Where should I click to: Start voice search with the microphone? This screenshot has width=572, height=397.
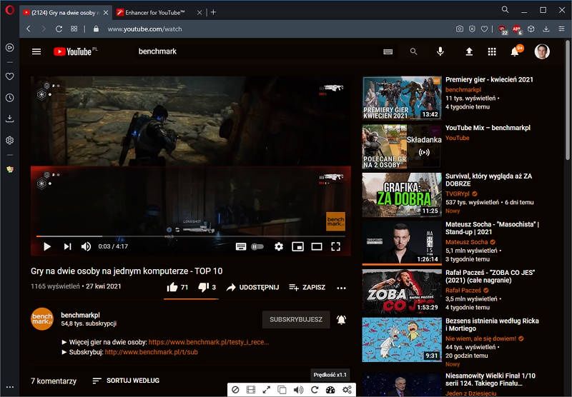[x=440, y=51]
